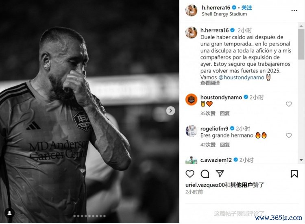The width and height of the screenshot is (305, 224).
Task: View caption translation 查看翻译
Action: pyautogui.click(x=210, y=83)
